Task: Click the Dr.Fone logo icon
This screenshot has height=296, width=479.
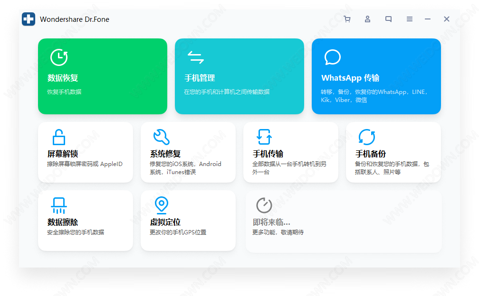Action: click(x=29, y=19)
